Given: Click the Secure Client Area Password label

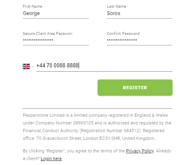Looking at the screenshot, I should [47, 34].
